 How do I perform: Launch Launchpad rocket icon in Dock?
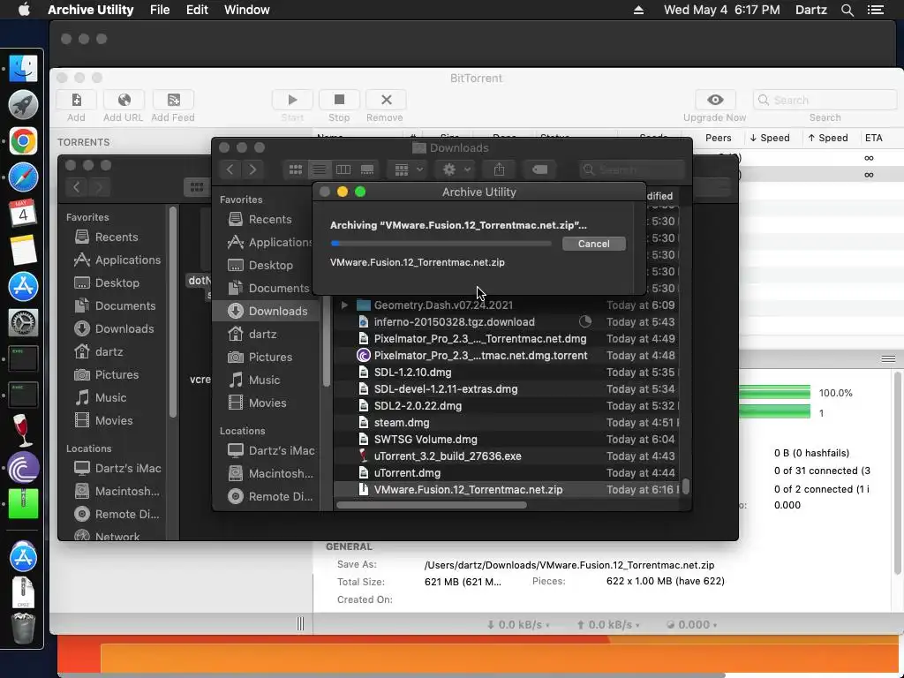click(x=23, y=105)
